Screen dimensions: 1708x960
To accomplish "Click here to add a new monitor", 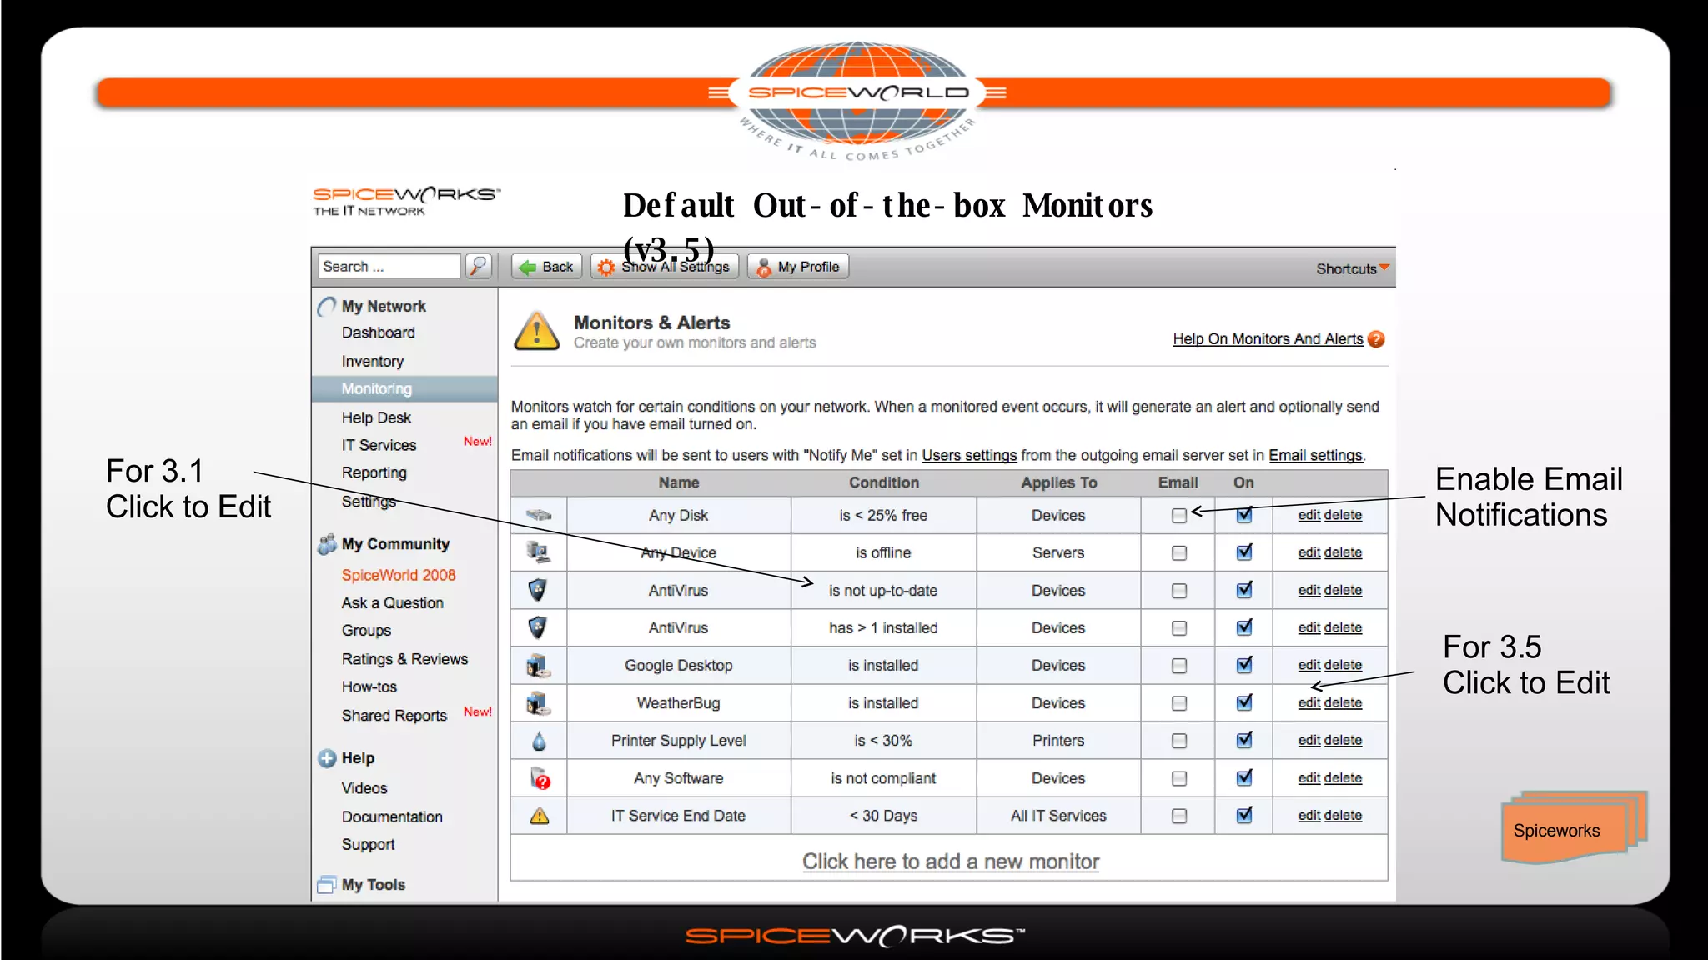I will click(x=951, y=862).
